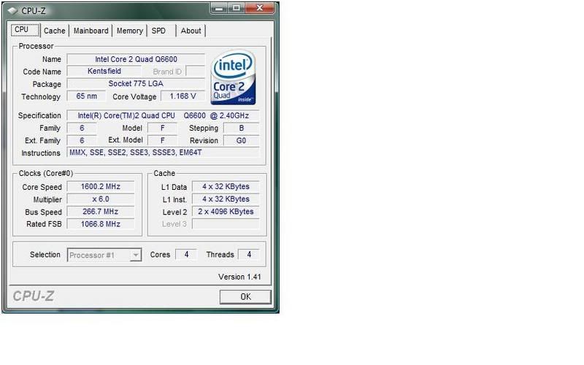Click the CPU-Z title bar icon

coord(12,11)
